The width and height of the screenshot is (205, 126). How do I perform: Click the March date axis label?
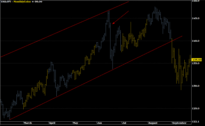(x=28, y=123)
